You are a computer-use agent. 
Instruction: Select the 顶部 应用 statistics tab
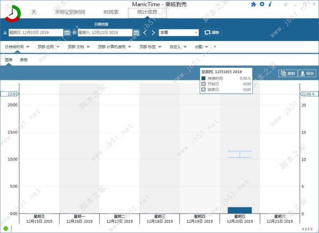pyautogui.click(x=45, y=47)
